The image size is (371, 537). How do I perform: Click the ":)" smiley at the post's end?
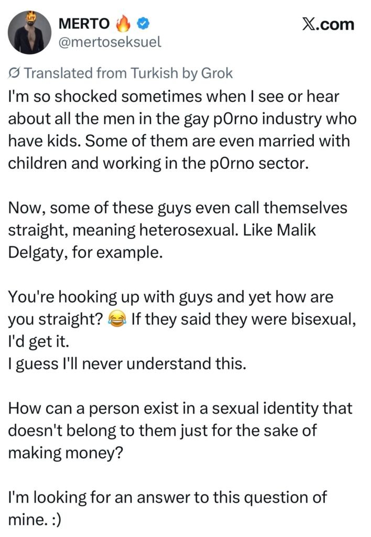[x=54, y=519]
